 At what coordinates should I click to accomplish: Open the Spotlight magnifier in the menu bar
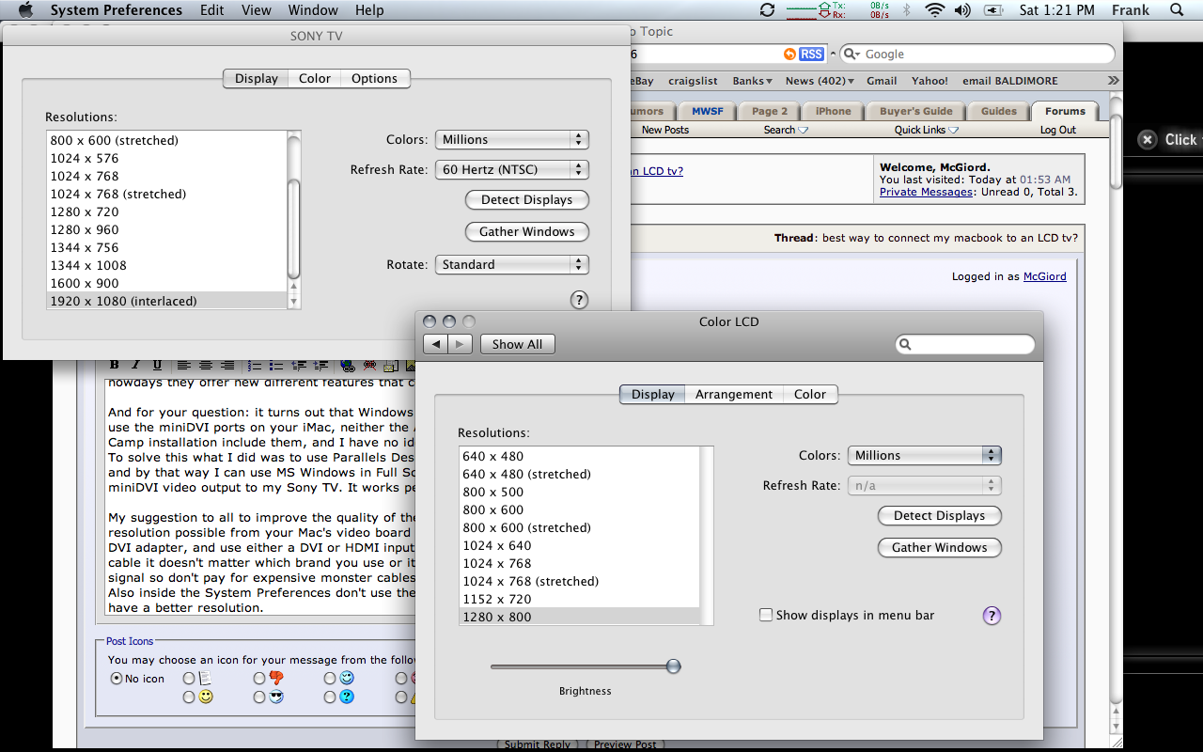click(x=1177, y=10)
